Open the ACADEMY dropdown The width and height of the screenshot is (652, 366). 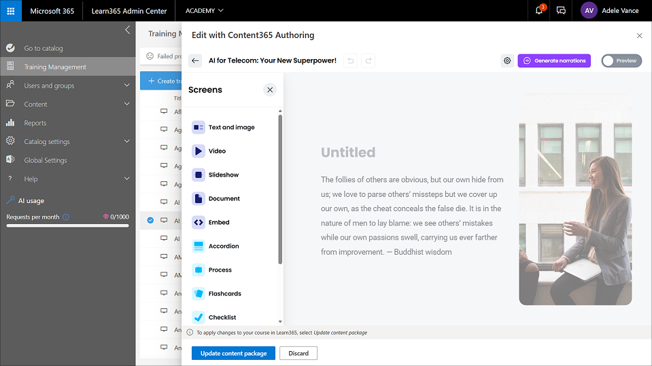coord(204,11)
